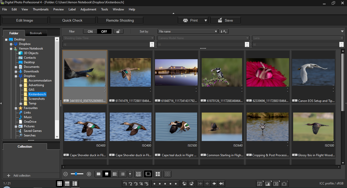Expand the Temp folder node
The height and width of the screenshot is (188, 347).
(x=21, y=103)
